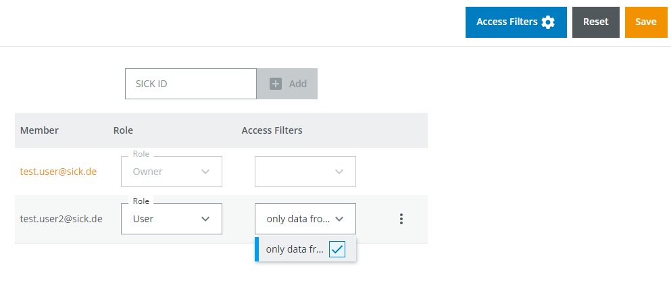Click chevron arrow in the User role box

[x=205, y=219]
